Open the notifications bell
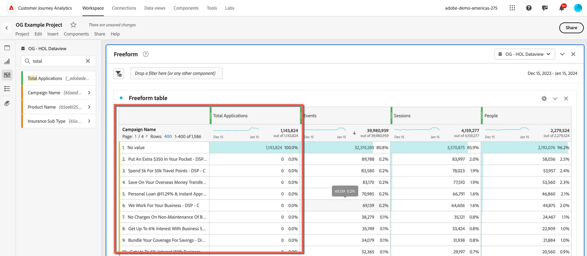 [562, 8]
